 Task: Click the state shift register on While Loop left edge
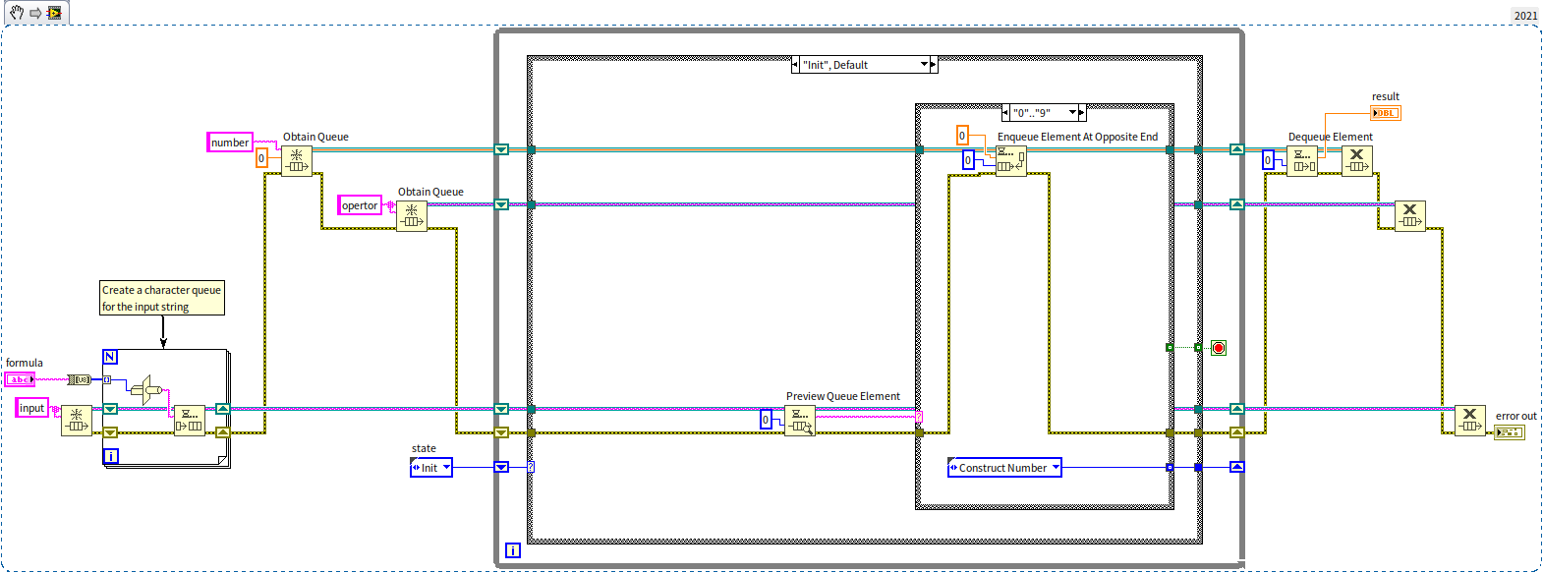(501, 467)
